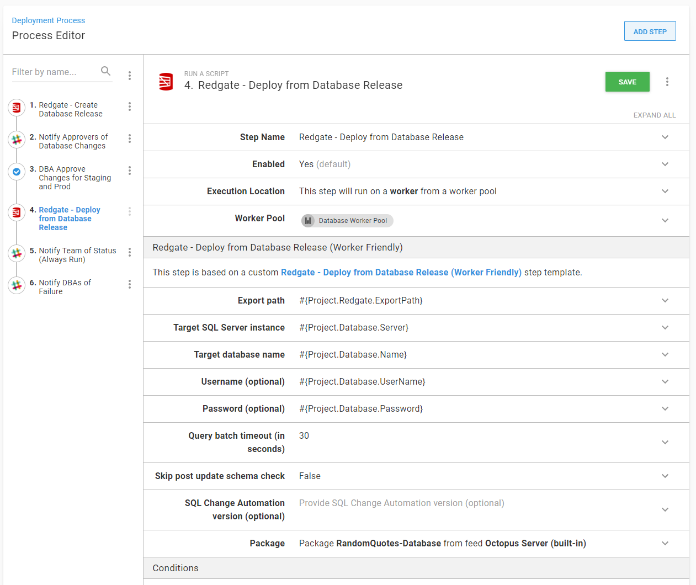Click Provide SQL Change Automation version placeholder

coord(402,503)
